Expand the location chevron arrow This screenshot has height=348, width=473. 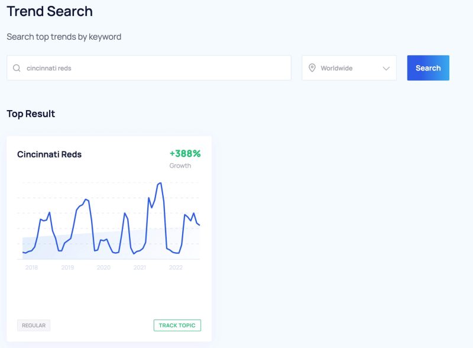(x=388, y=67)
